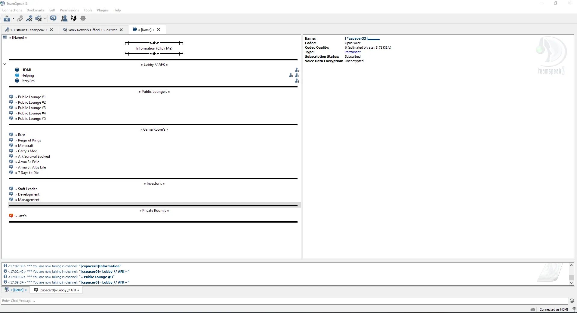This screenshot has height=313, width=577.
Task: Click the Subscribe to all channels icon
Action: (20, 19)
